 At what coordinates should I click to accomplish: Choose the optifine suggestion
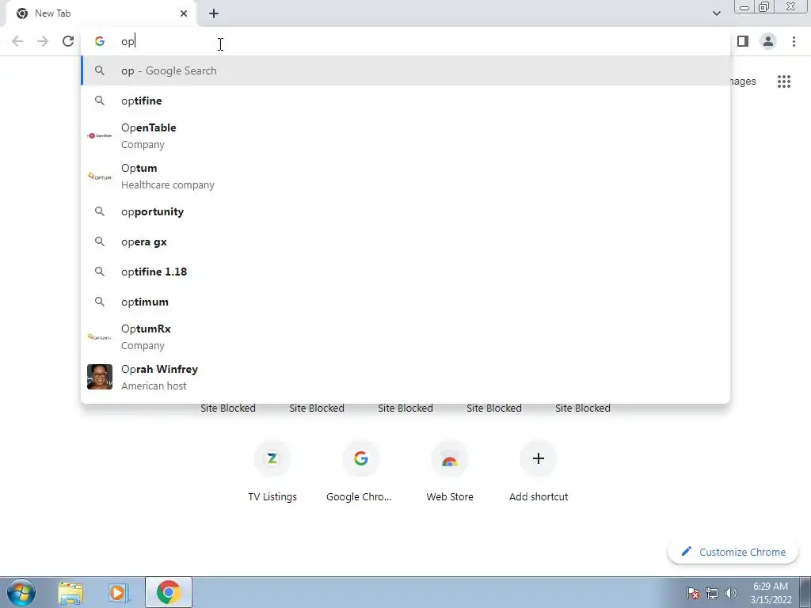click(x=405, y=101)
